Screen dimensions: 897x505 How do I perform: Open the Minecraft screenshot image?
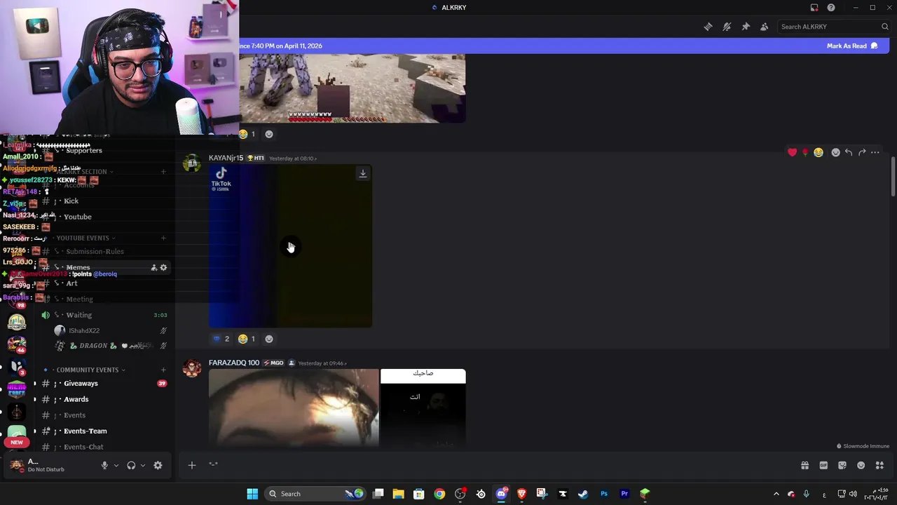pyautogui.click(x=352, y=88)
